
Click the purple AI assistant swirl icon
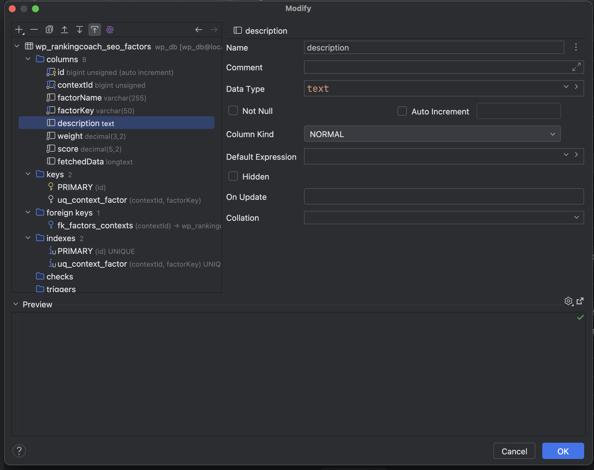point(110,30)
